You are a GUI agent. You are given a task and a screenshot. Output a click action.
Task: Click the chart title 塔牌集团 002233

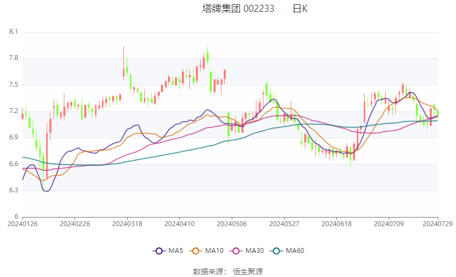pos(238,9)
